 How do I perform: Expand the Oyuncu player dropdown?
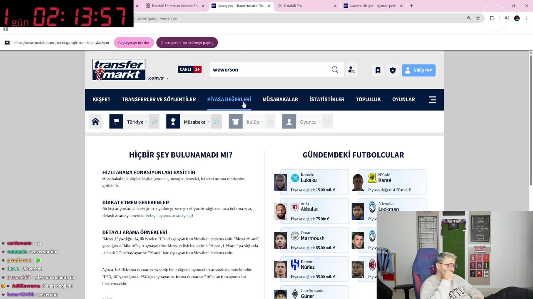click(319, 122)
